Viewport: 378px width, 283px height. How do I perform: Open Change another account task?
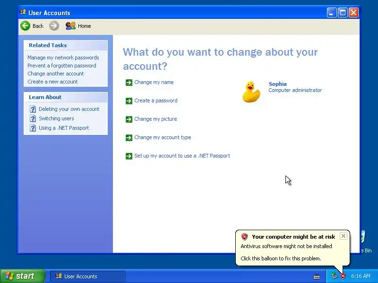click(x=55, y=74)
